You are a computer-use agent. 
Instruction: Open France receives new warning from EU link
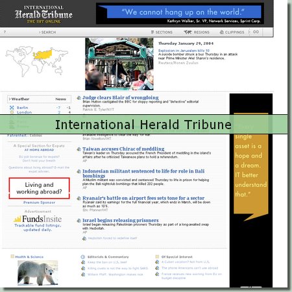coord(191,276)
